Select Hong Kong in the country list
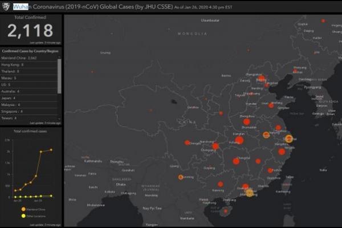This screenshot has width=342, height=228. tap(17, 66)
